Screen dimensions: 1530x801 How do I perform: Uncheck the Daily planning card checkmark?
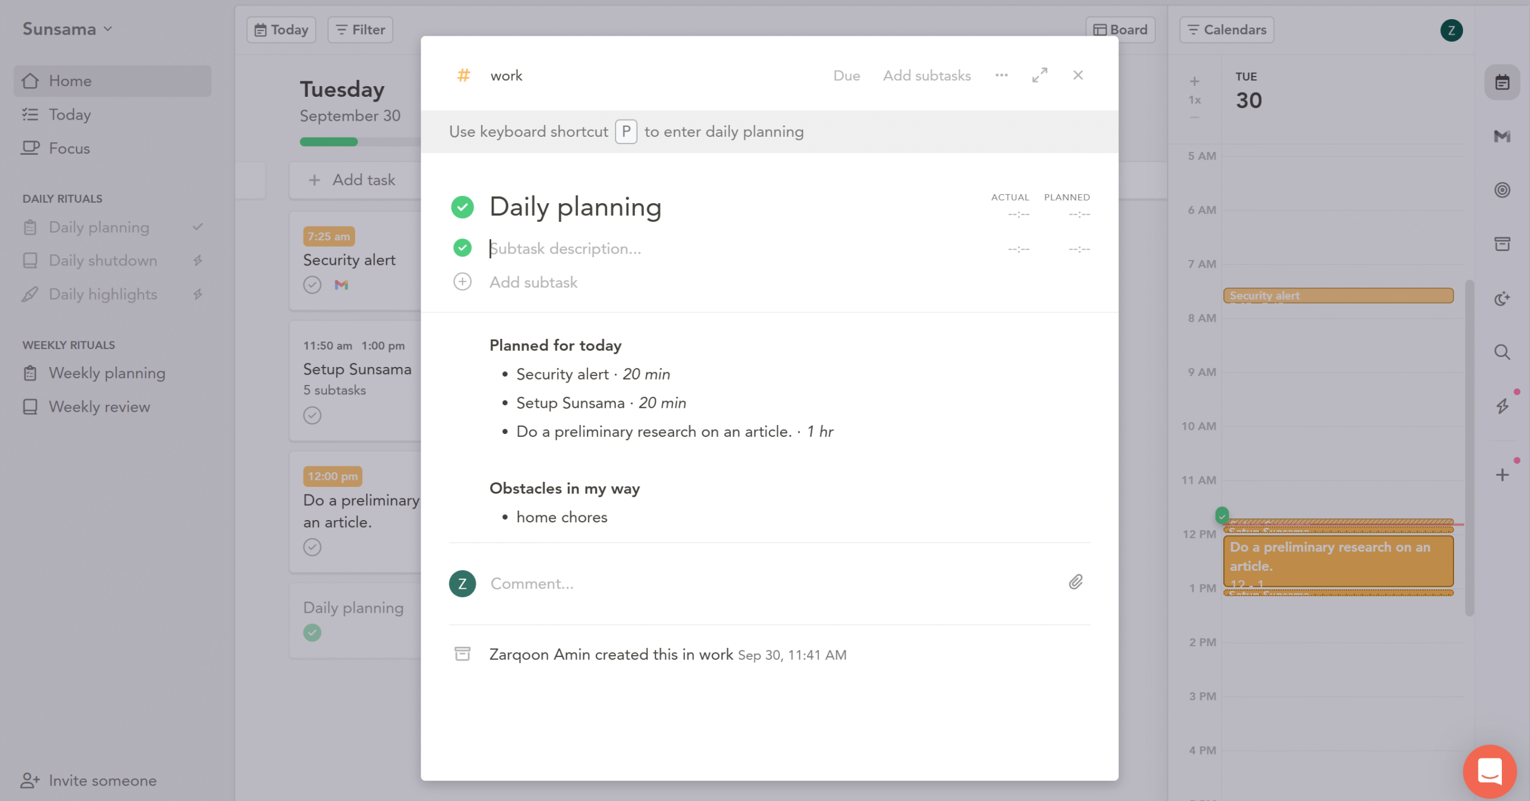[x=312, y=632]
